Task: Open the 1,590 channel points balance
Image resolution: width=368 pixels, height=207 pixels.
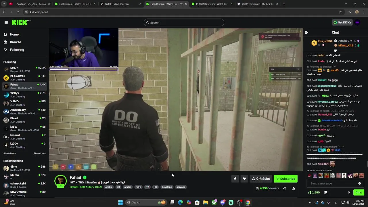Action: (314, 192)
